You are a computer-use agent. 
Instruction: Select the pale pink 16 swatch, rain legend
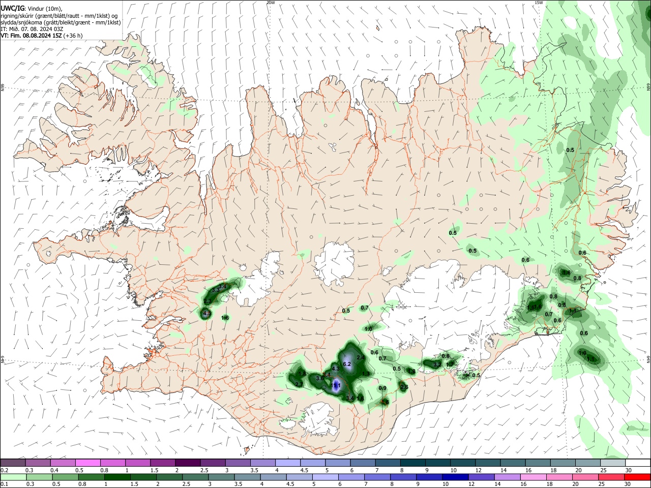tap(532, 477)
